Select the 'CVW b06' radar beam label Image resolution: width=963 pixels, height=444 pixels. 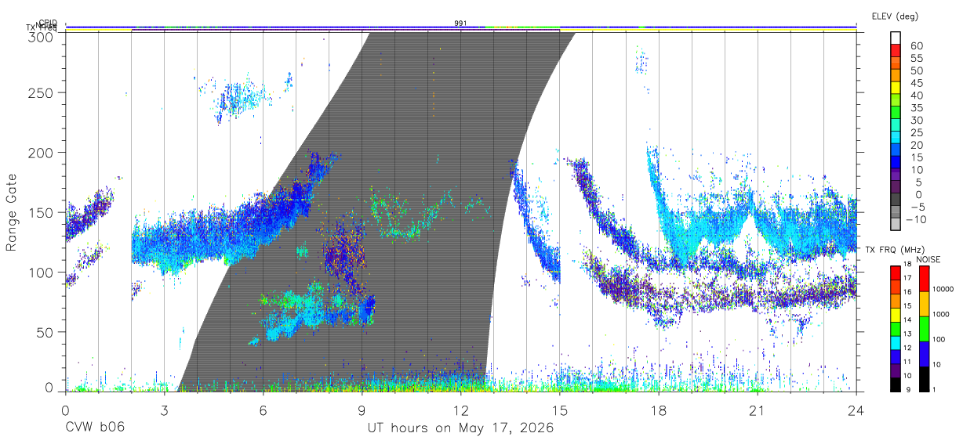[95, 428]
